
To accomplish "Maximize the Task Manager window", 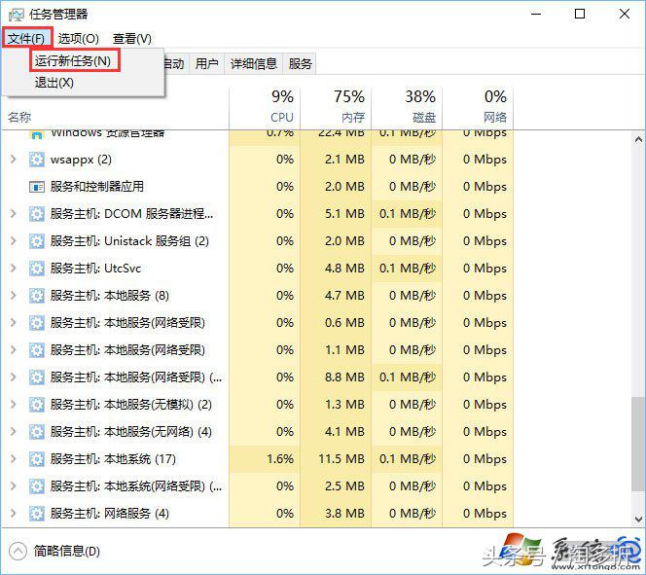I will click(580, 14).
